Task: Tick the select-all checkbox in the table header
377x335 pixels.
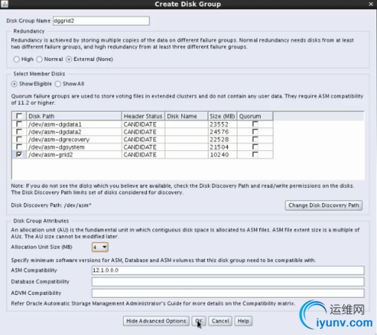Action: [19, 116]
